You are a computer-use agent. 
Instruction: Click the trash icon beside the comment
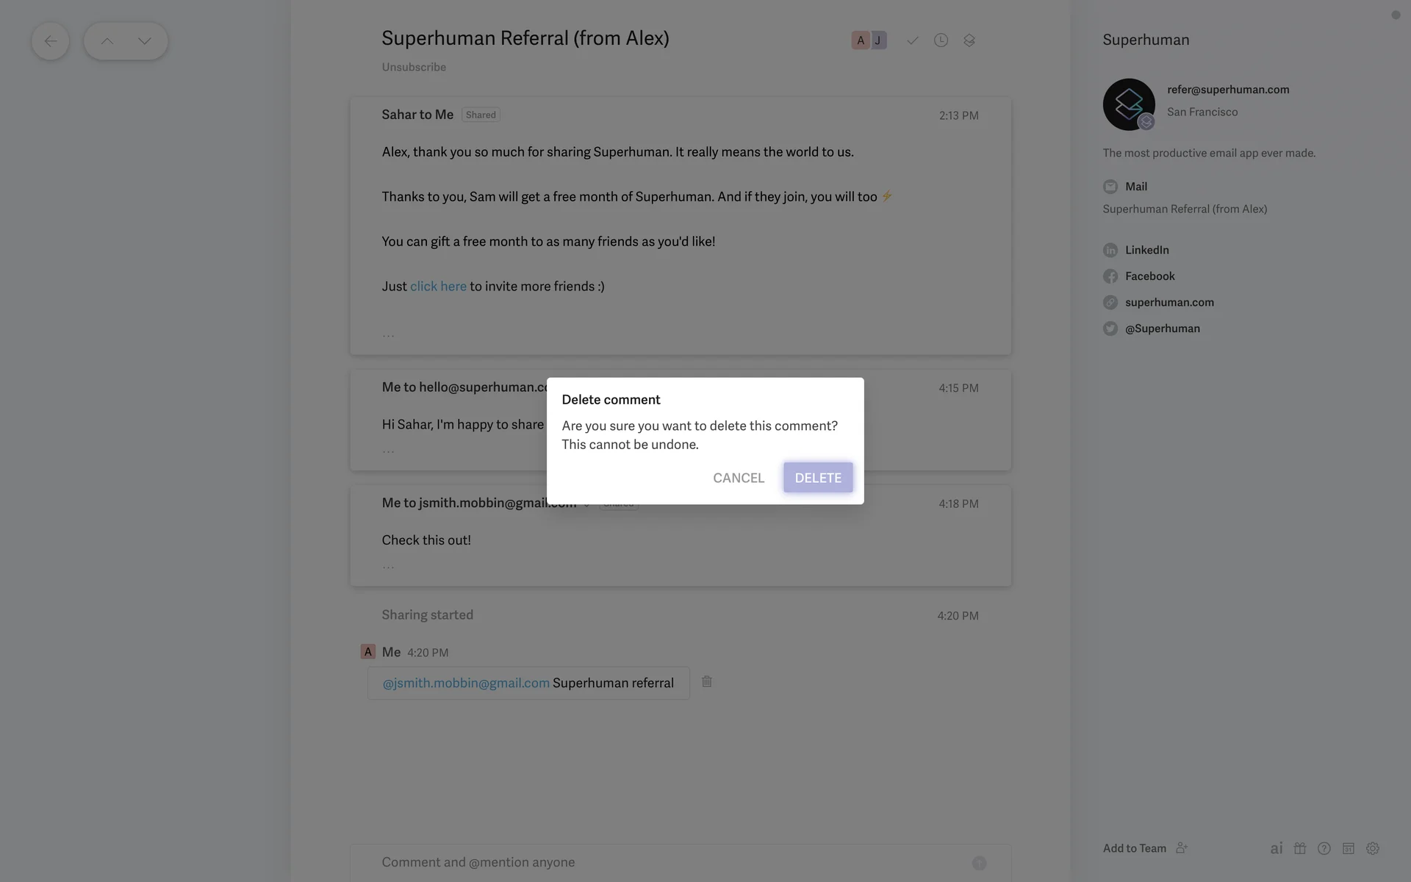[x=706, y=682]
